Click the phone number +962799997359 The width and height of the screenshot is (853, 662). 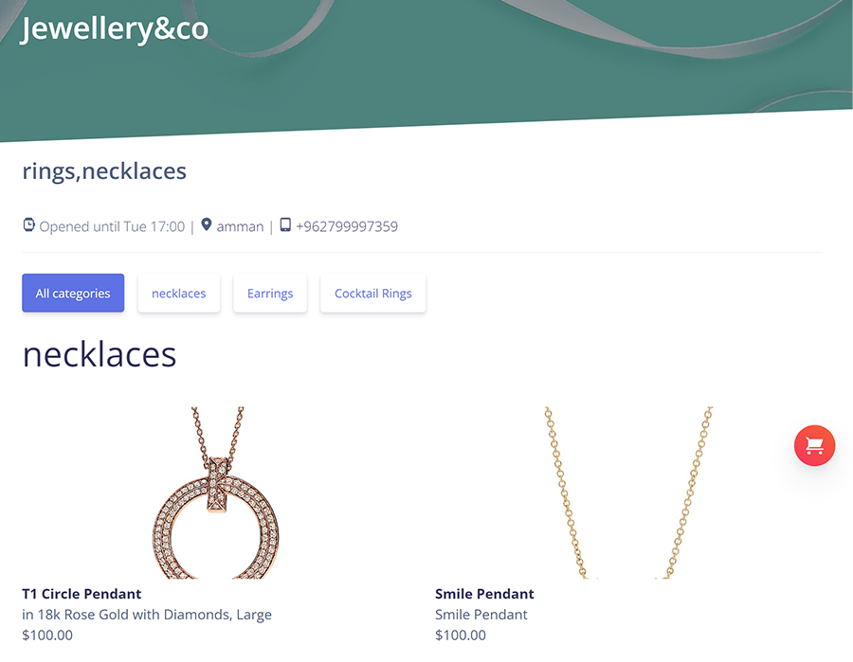[x=347, y=226]
